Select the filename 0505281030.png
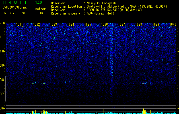This screenshot has height=114, width=179. tap(15, 8)
